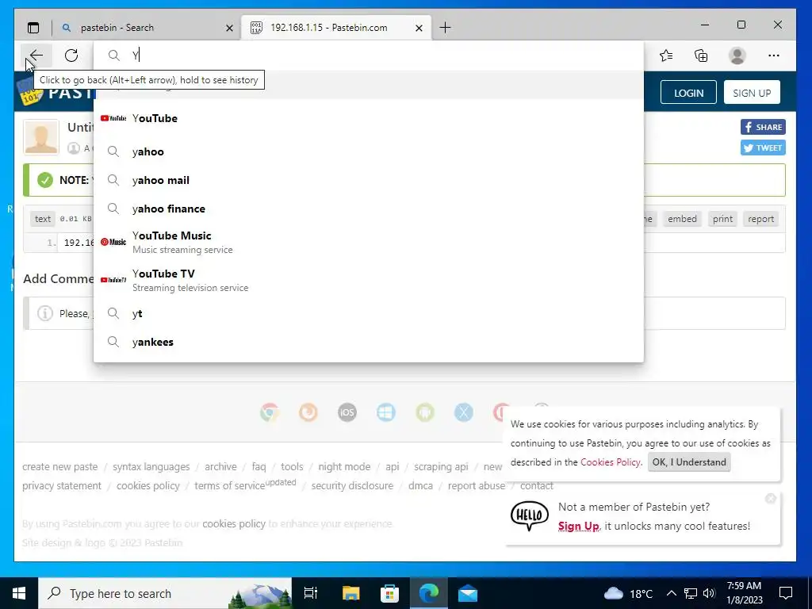812x609 pixels.
Task: Open the tab actions menu icon
Action: pos(33,28)
